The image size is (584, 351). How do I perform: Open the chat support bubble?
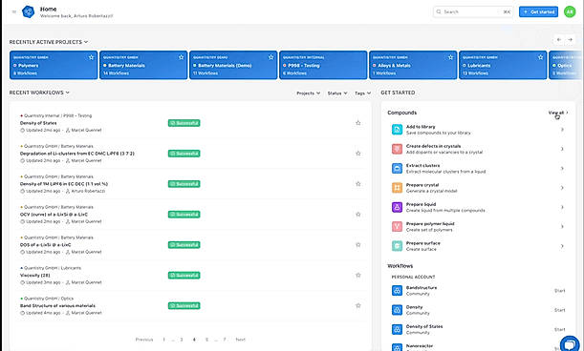coord(570,344)
